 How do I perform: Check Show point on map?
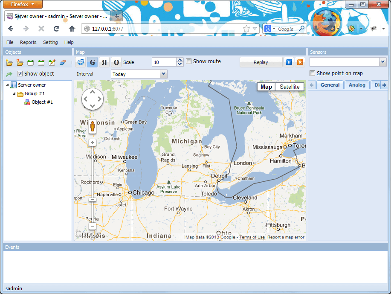coord(313,73)
